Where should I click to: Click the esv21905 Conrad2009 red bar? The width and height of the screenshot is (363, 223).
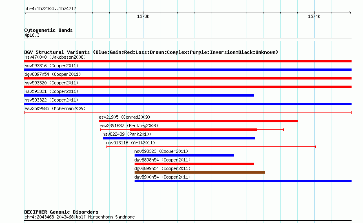coord(198,121)
